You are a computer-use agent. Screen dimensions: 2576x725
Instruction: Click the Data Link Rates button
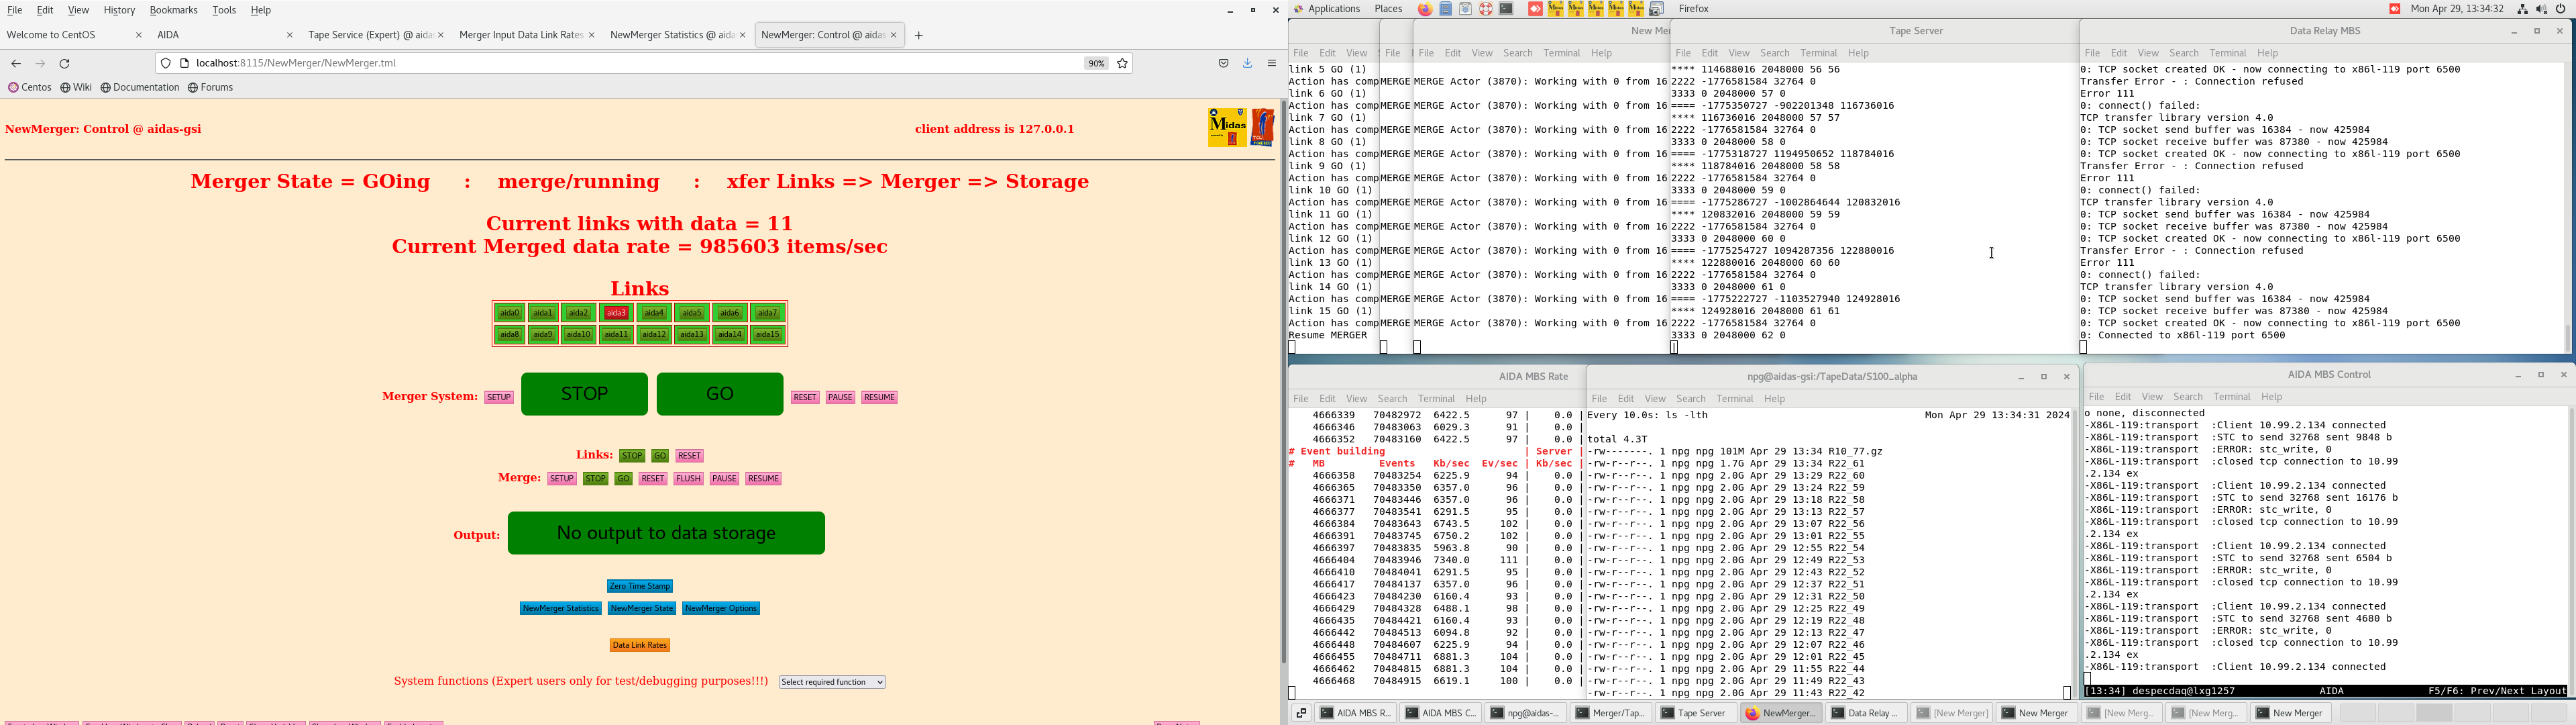pyautogui.click(x=640, y=645)
